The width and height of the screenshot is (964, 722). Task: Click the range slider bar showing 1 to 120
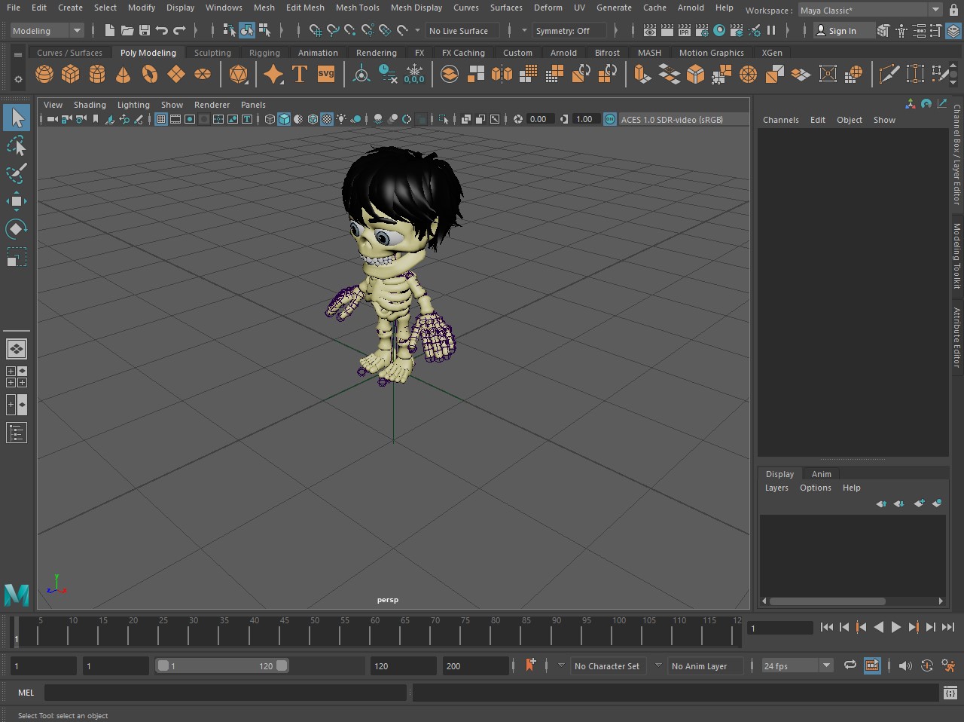(x=222, y=665)
